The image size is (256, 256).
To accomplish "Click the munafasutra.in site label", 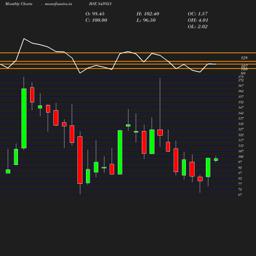I will [58, 4].
